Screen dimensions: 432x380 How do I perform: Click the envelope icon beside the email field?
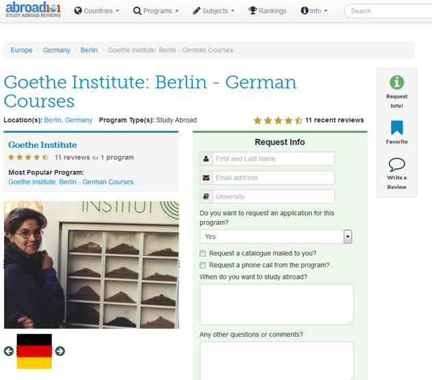[206, 178]
